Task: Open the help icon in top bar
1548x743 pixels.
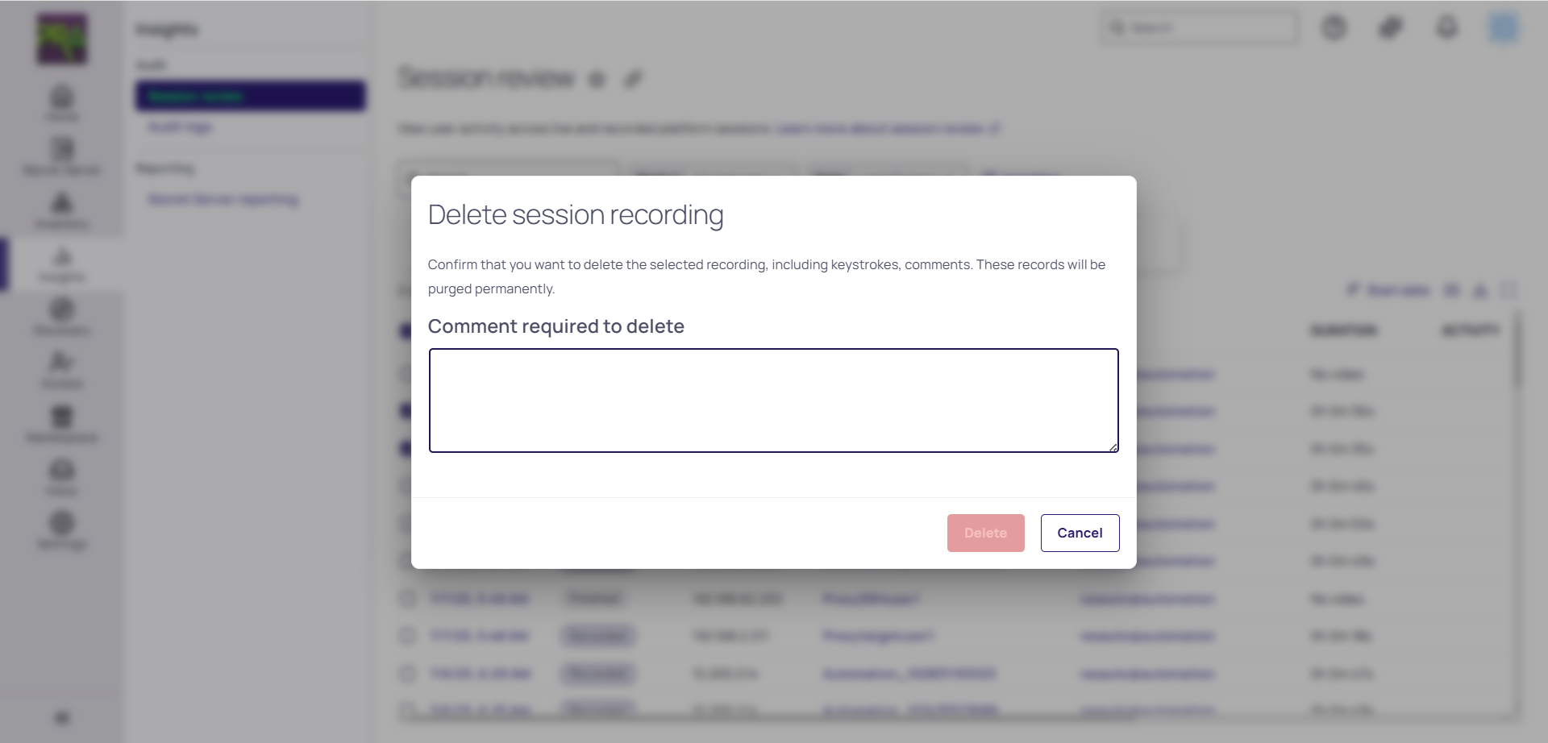Action: pos(1334,28)
